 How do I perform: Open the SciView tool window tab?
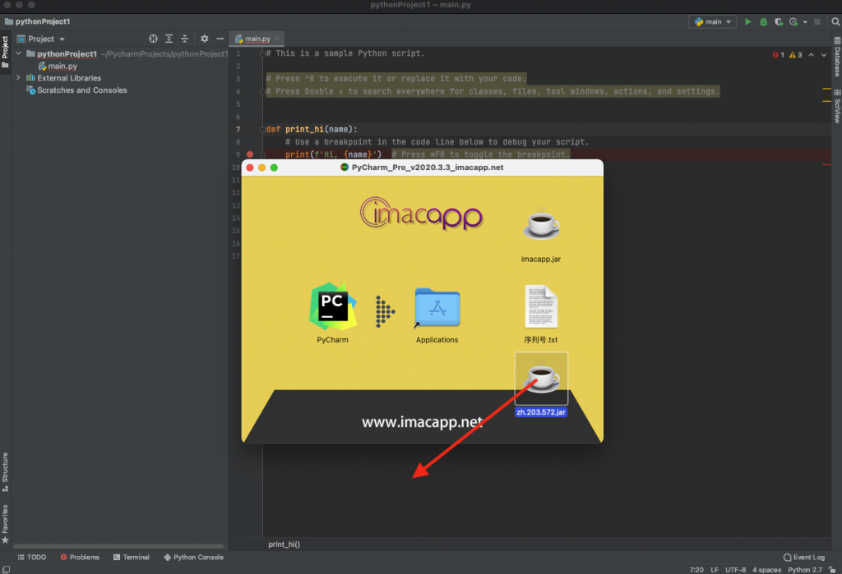click(x=837, y=106)
